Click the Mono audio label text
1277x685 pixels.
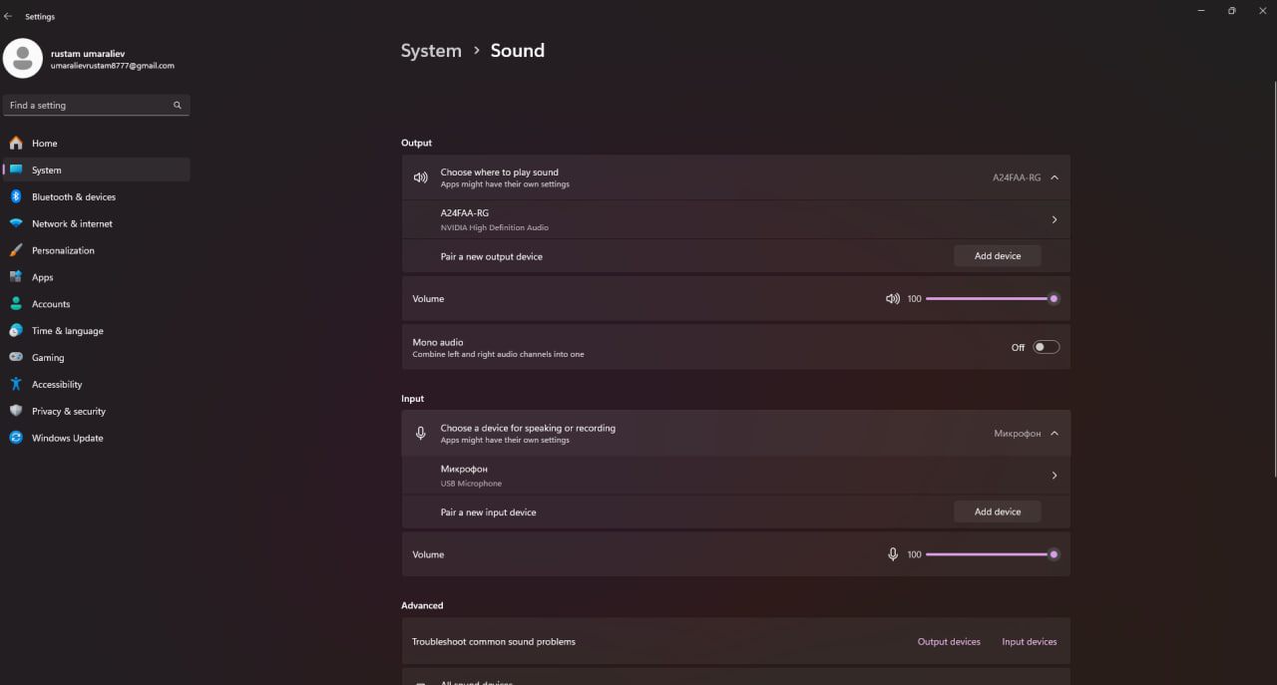point(438,342)
